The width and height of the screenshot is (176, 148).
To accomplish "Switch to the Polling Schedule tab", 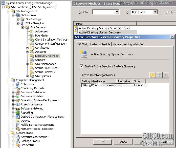I will pyautogui.click(x=100, y=44).
